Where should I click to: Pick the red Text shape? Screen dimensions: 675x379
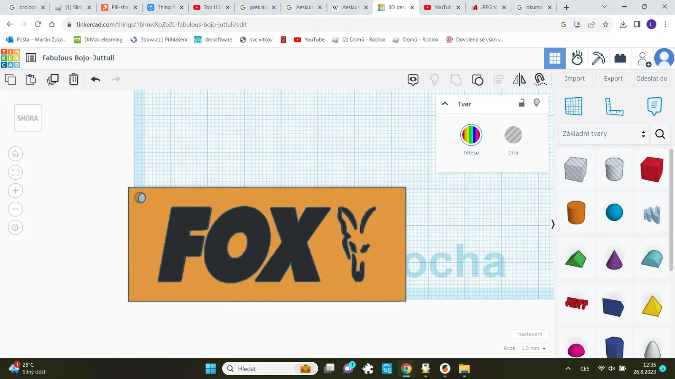pos(576,303)
